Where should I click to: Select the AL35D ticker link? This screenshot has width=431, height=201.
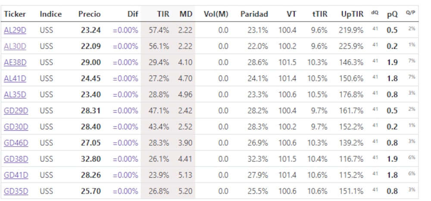click(15, 94)
